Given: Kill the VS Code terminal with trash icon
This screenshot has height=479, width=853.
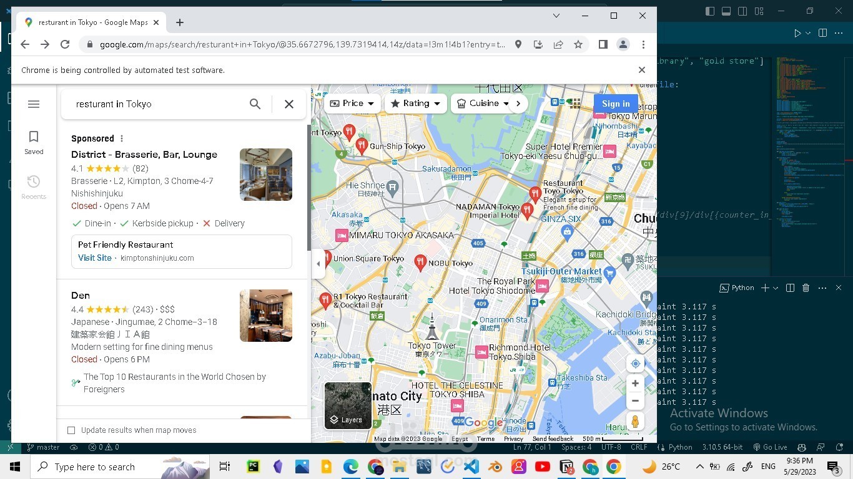Looking at the screenshot, I should (806, 288).
